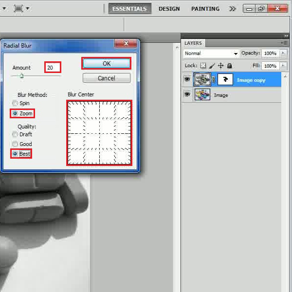Viewport: 292px width, 292px height.
Task: Cancel the Radial Blur dialog
Action: (x=106, y=78)
